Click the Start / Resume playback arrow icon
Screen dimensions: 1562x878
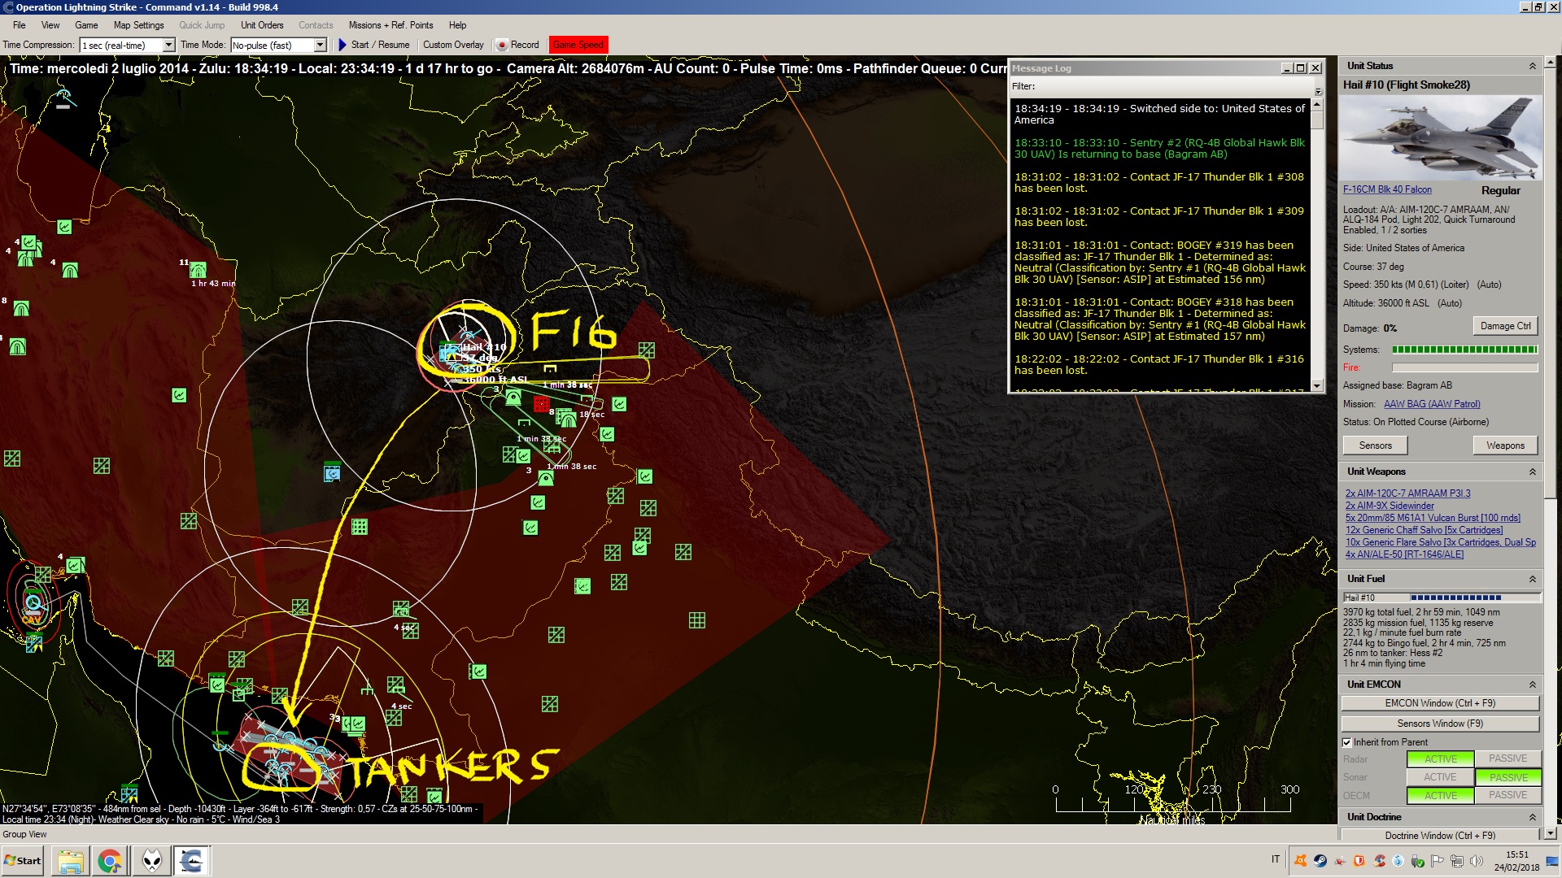click(342, 45)
